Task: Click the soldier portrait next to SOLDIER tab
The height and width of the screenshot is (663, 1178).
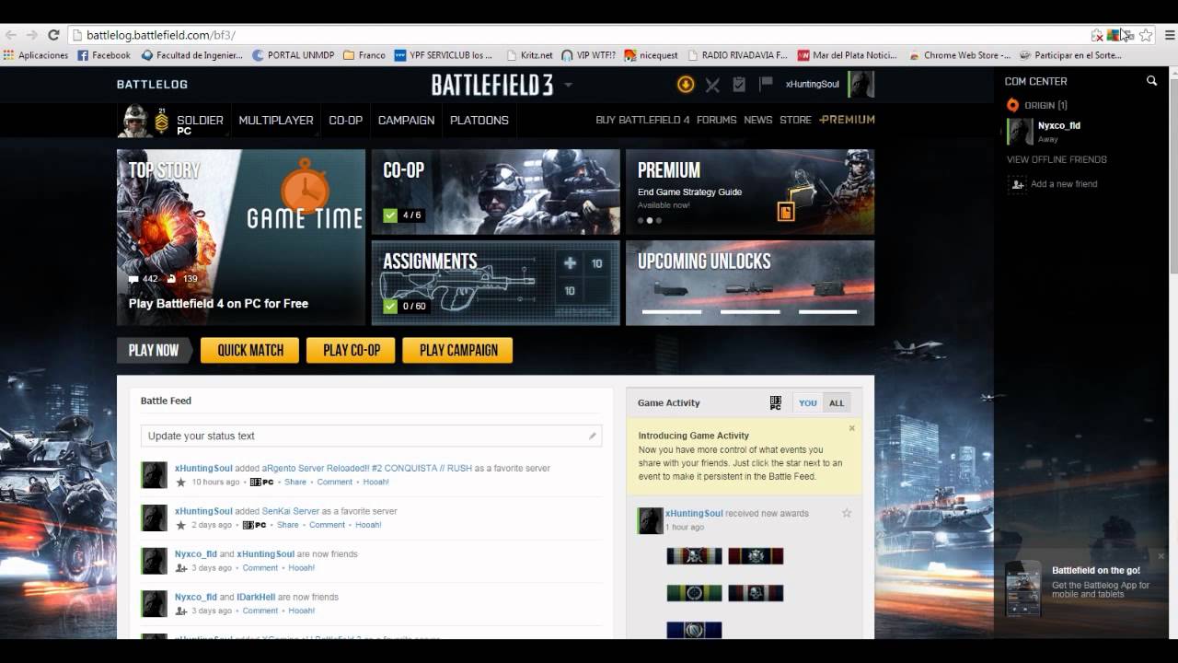Action: pyautogui.click(x=134, y=121)
